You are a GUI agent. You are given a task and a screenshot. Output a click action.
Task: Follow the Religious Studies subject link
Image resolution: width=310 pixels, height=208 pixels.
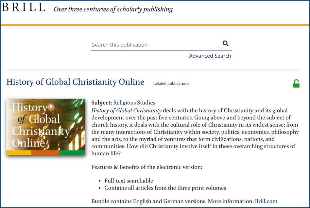coord(134,103)
